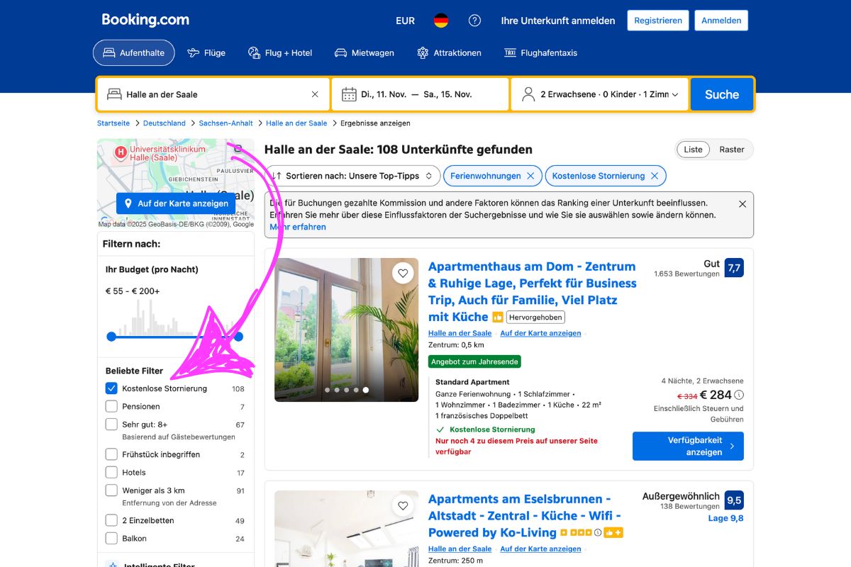Click the German flag language icon
The image size is (851, 567).
click(x=441, y=21)
